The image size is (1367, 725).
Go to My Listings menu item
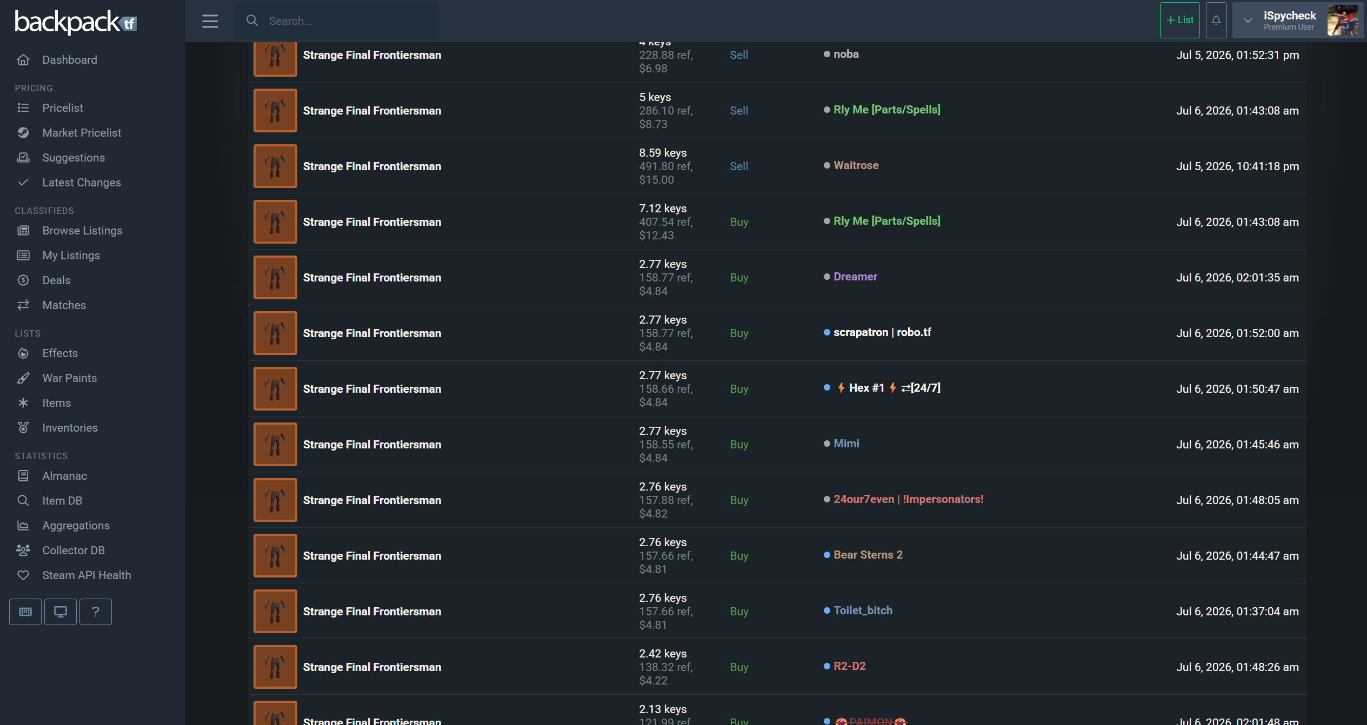click(71, 256)
